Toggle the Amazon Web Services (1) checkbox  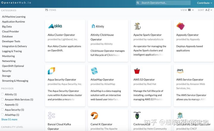point(2,99)
